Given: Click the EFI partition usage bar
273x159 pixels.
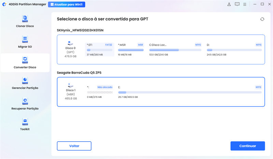Looking at the screenshot, I should pos(100,50).
